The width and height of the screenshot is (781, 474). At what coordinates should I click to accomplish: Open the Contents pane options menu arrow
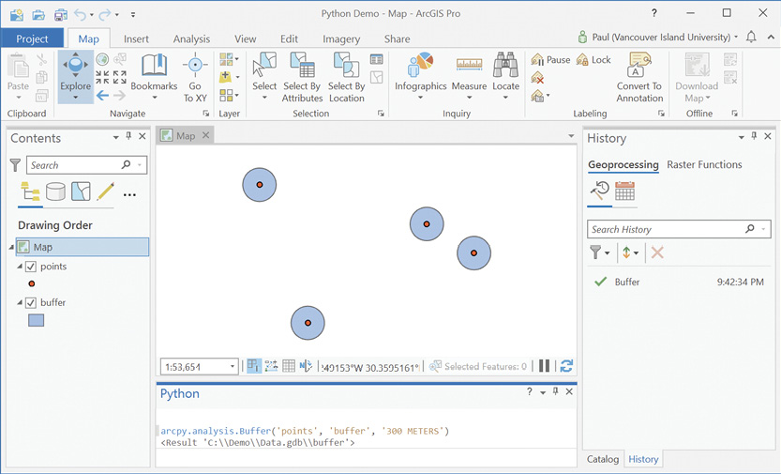tap(115, 137)
